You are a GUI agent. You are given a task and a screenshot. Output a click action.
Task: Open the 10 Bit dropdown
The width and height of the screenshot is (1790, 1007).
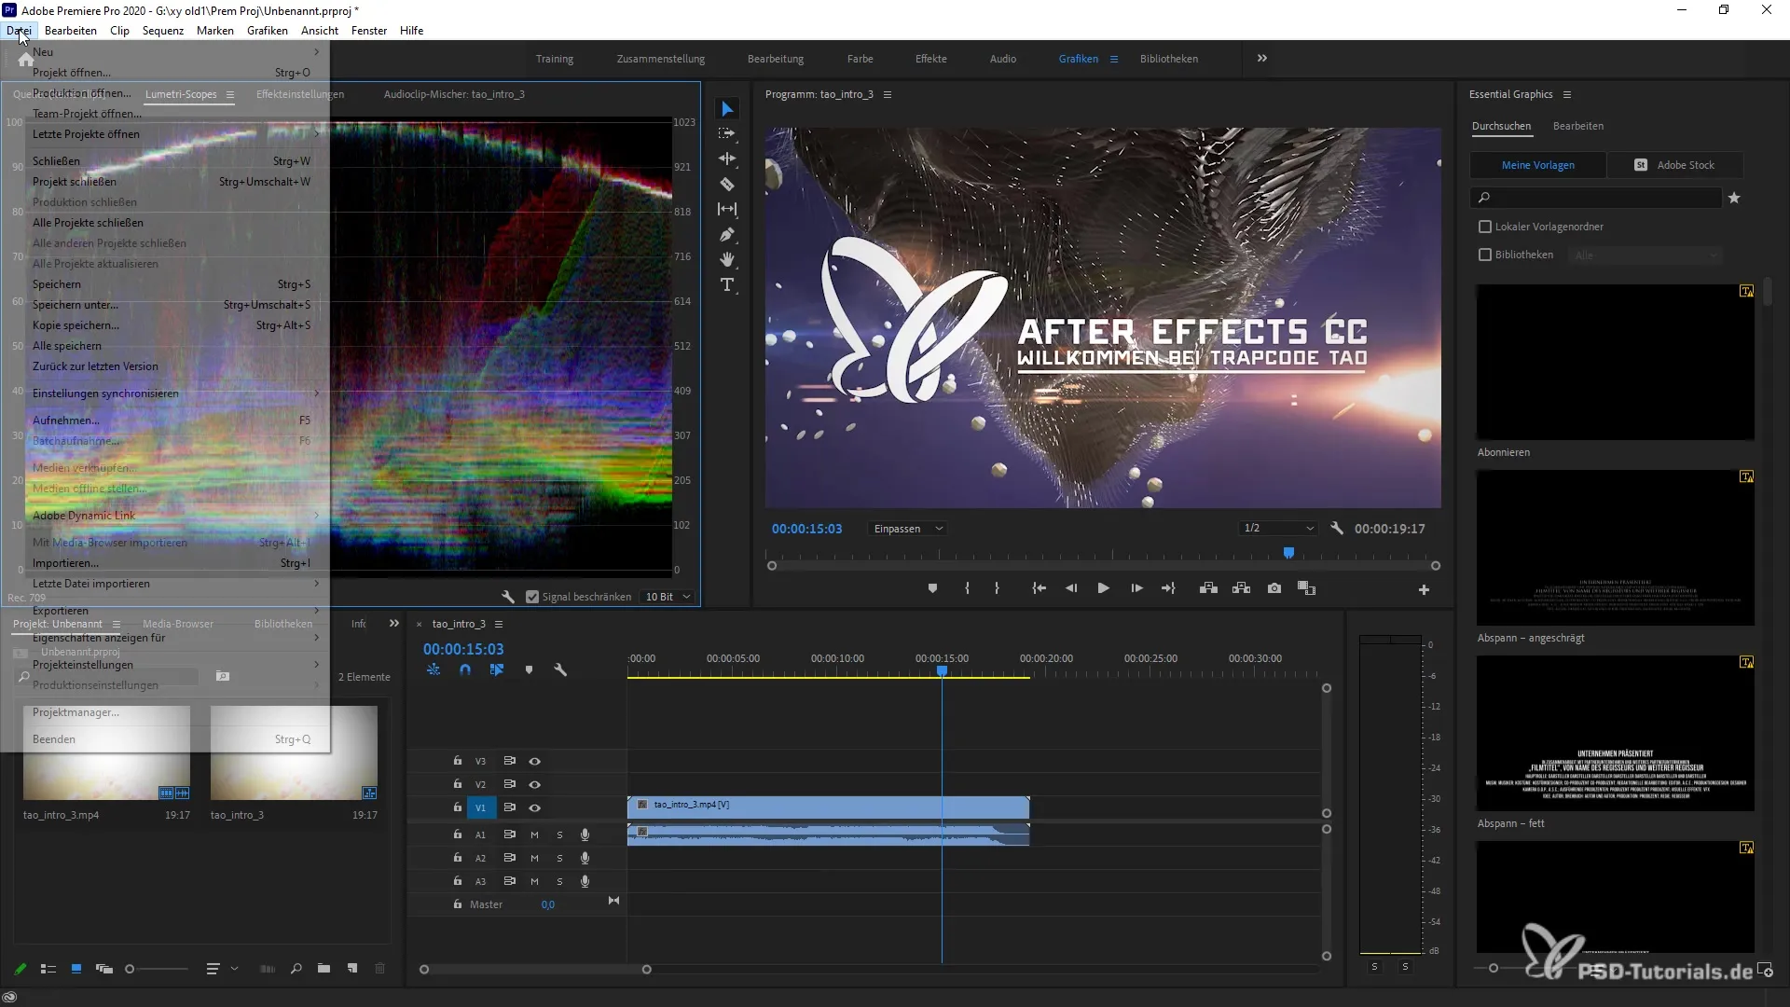tap(668, 597)
